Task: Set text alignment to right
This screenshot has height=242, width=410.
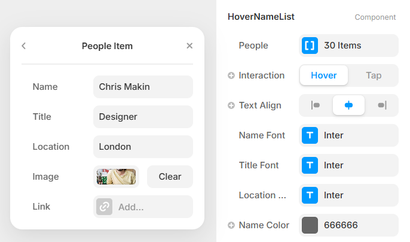Action: [x=382, y=105]
